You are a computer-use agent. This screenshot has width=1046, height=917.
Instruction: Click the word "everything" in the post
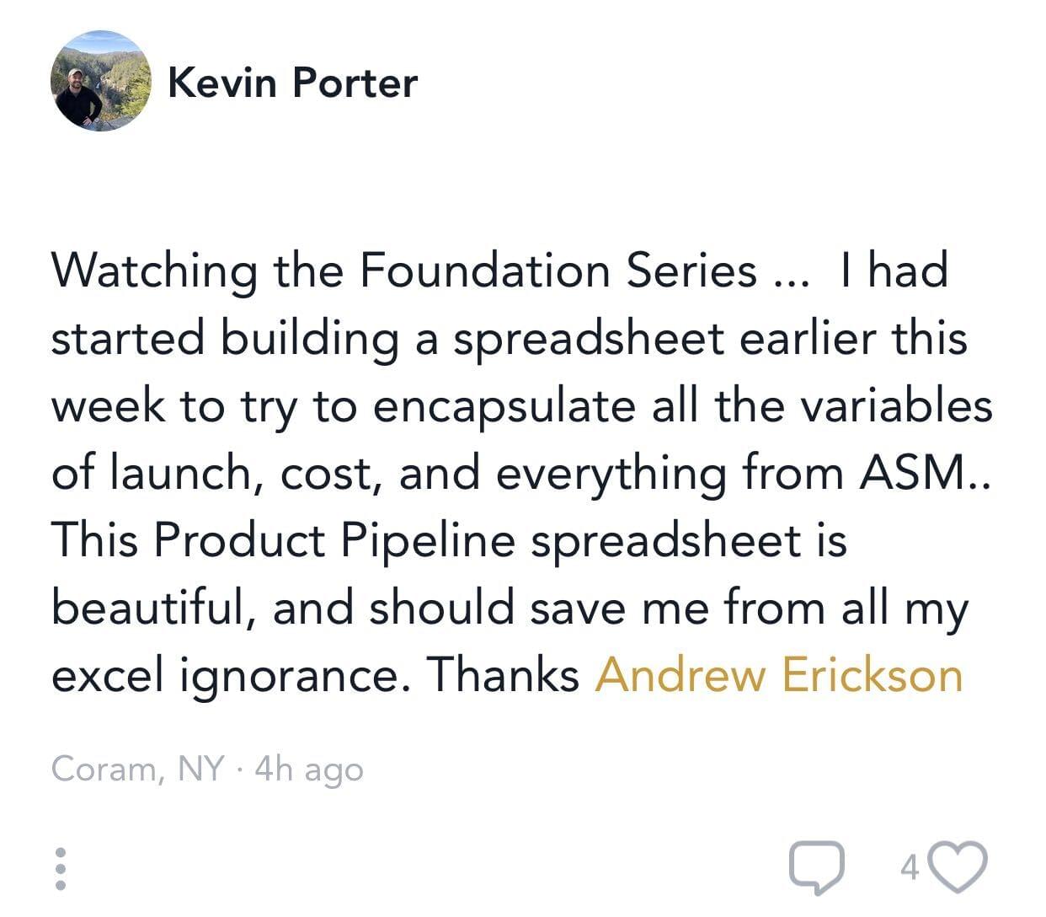611,474
